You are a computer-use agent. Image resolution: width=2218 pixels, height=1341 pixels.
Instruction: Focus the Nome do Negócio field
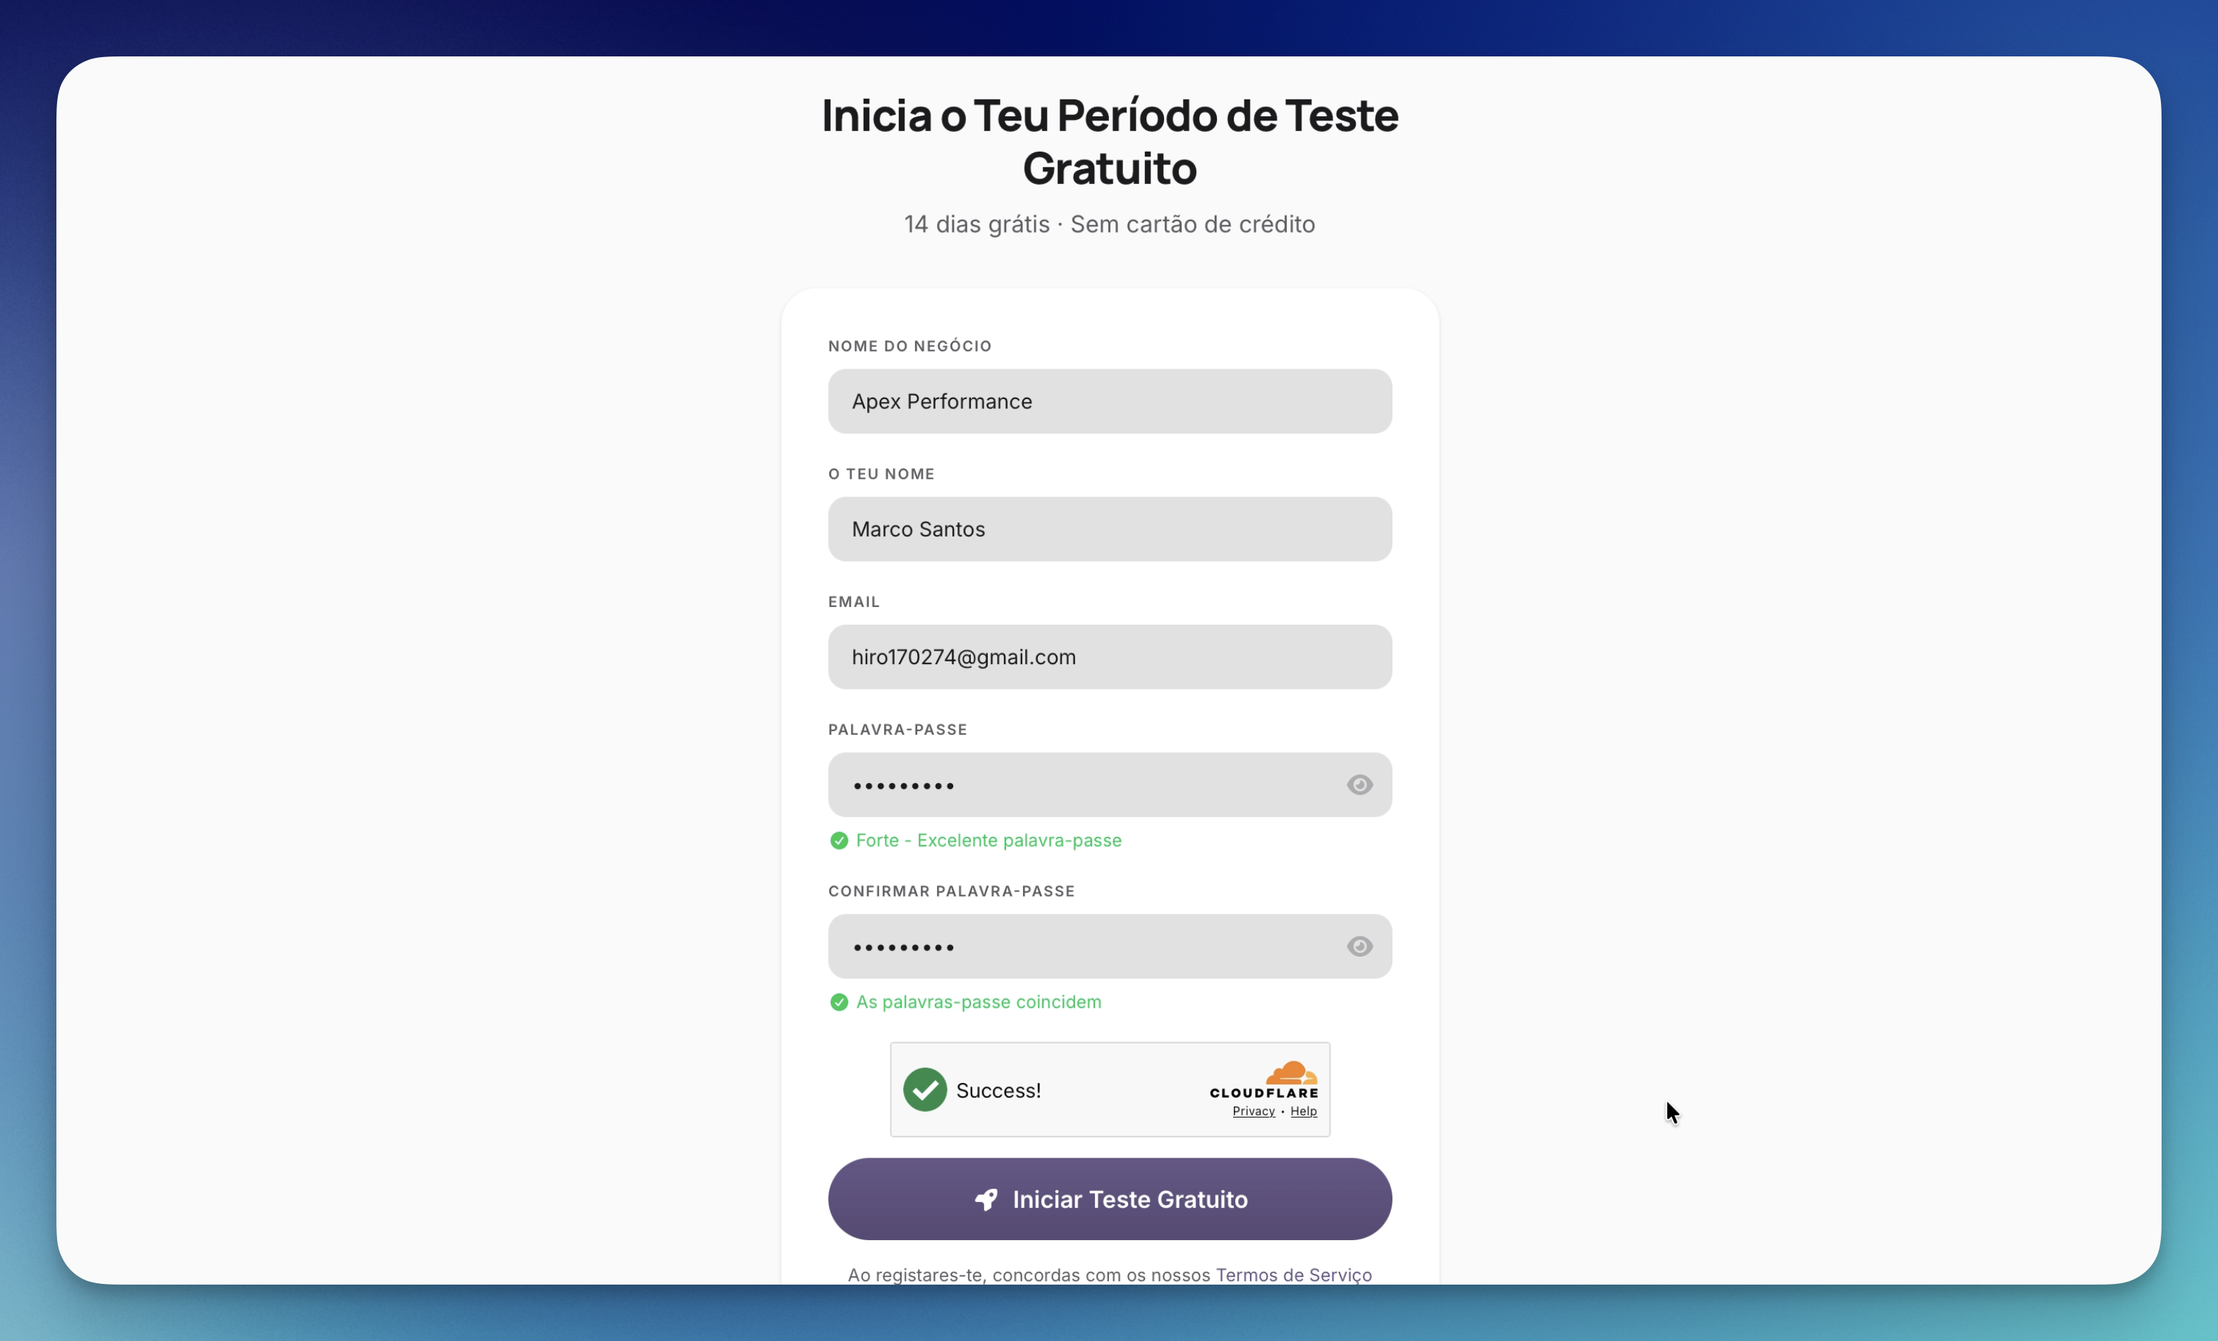click(1109, 401)
